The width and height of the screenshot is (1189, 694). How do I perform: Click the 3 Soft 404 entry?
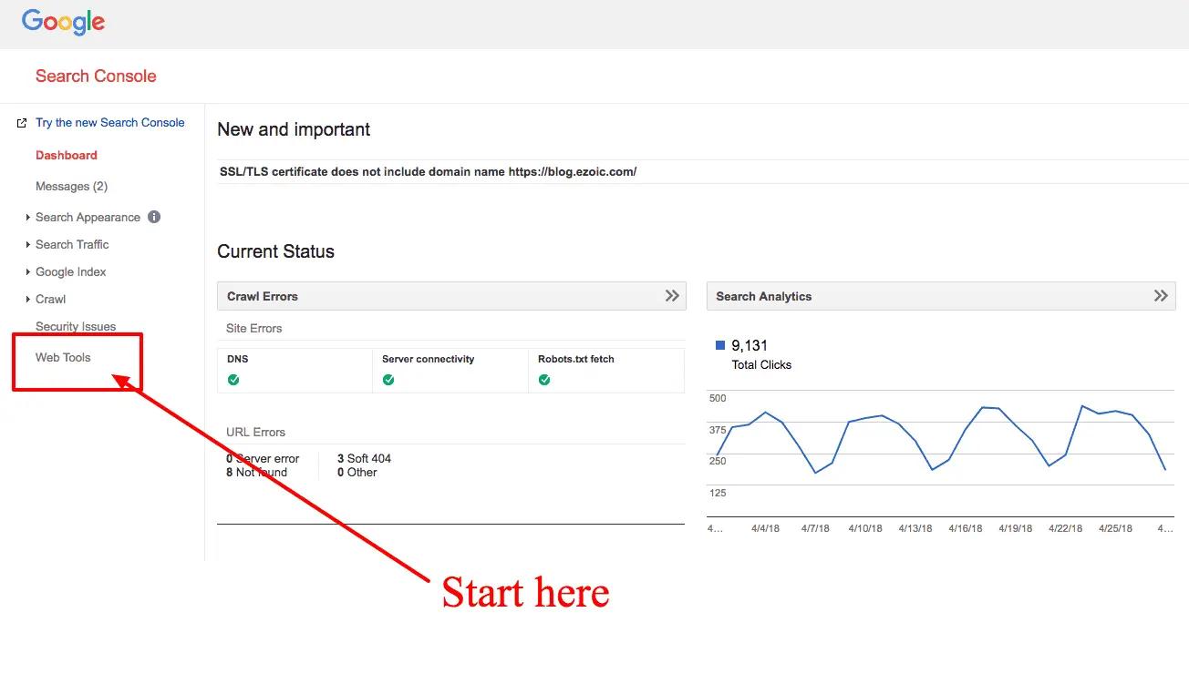pos(364,458)
